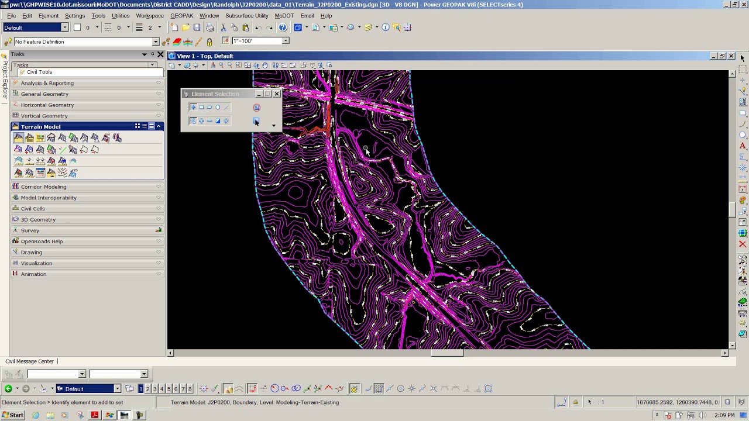
Task: Expand the Horizontal Geometry task group
Action: pos(88,105)
